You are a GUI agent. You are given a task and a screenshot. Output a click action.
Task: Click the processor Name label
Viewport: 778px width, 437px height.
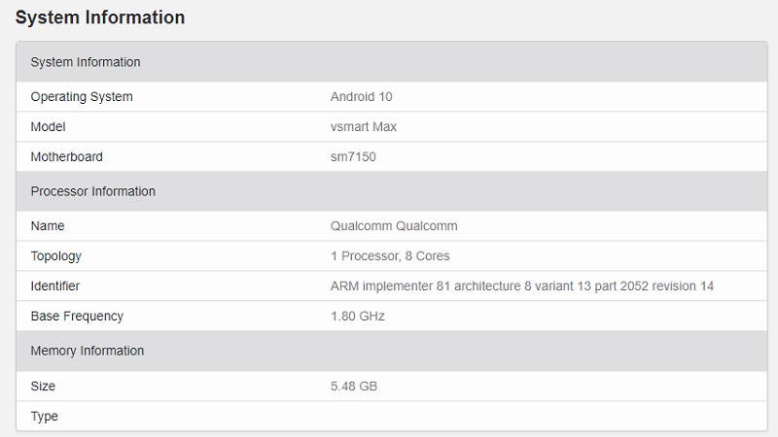[48, 226]
